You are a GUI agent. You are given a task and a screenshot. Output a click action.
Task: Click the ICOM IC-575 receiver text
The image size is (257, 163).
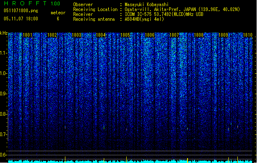point(164,14)
